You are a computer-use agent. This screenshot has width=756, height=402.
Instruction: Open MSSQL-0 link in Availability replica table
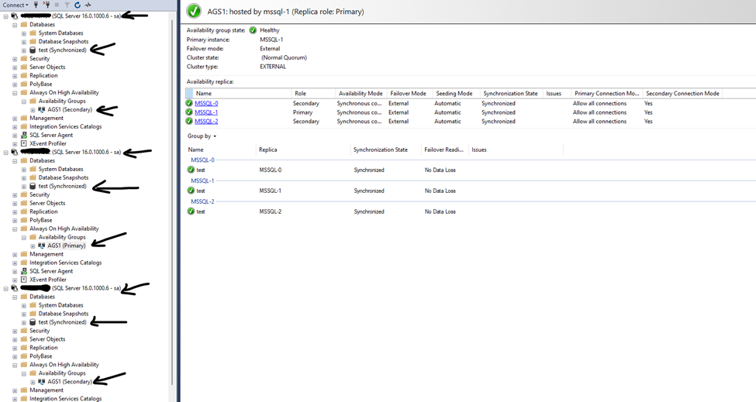206,103
